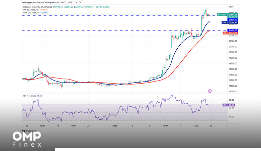Screen dimensions: 261x151
Task: Click the blue 22800.00 level label
Action: 233,20
